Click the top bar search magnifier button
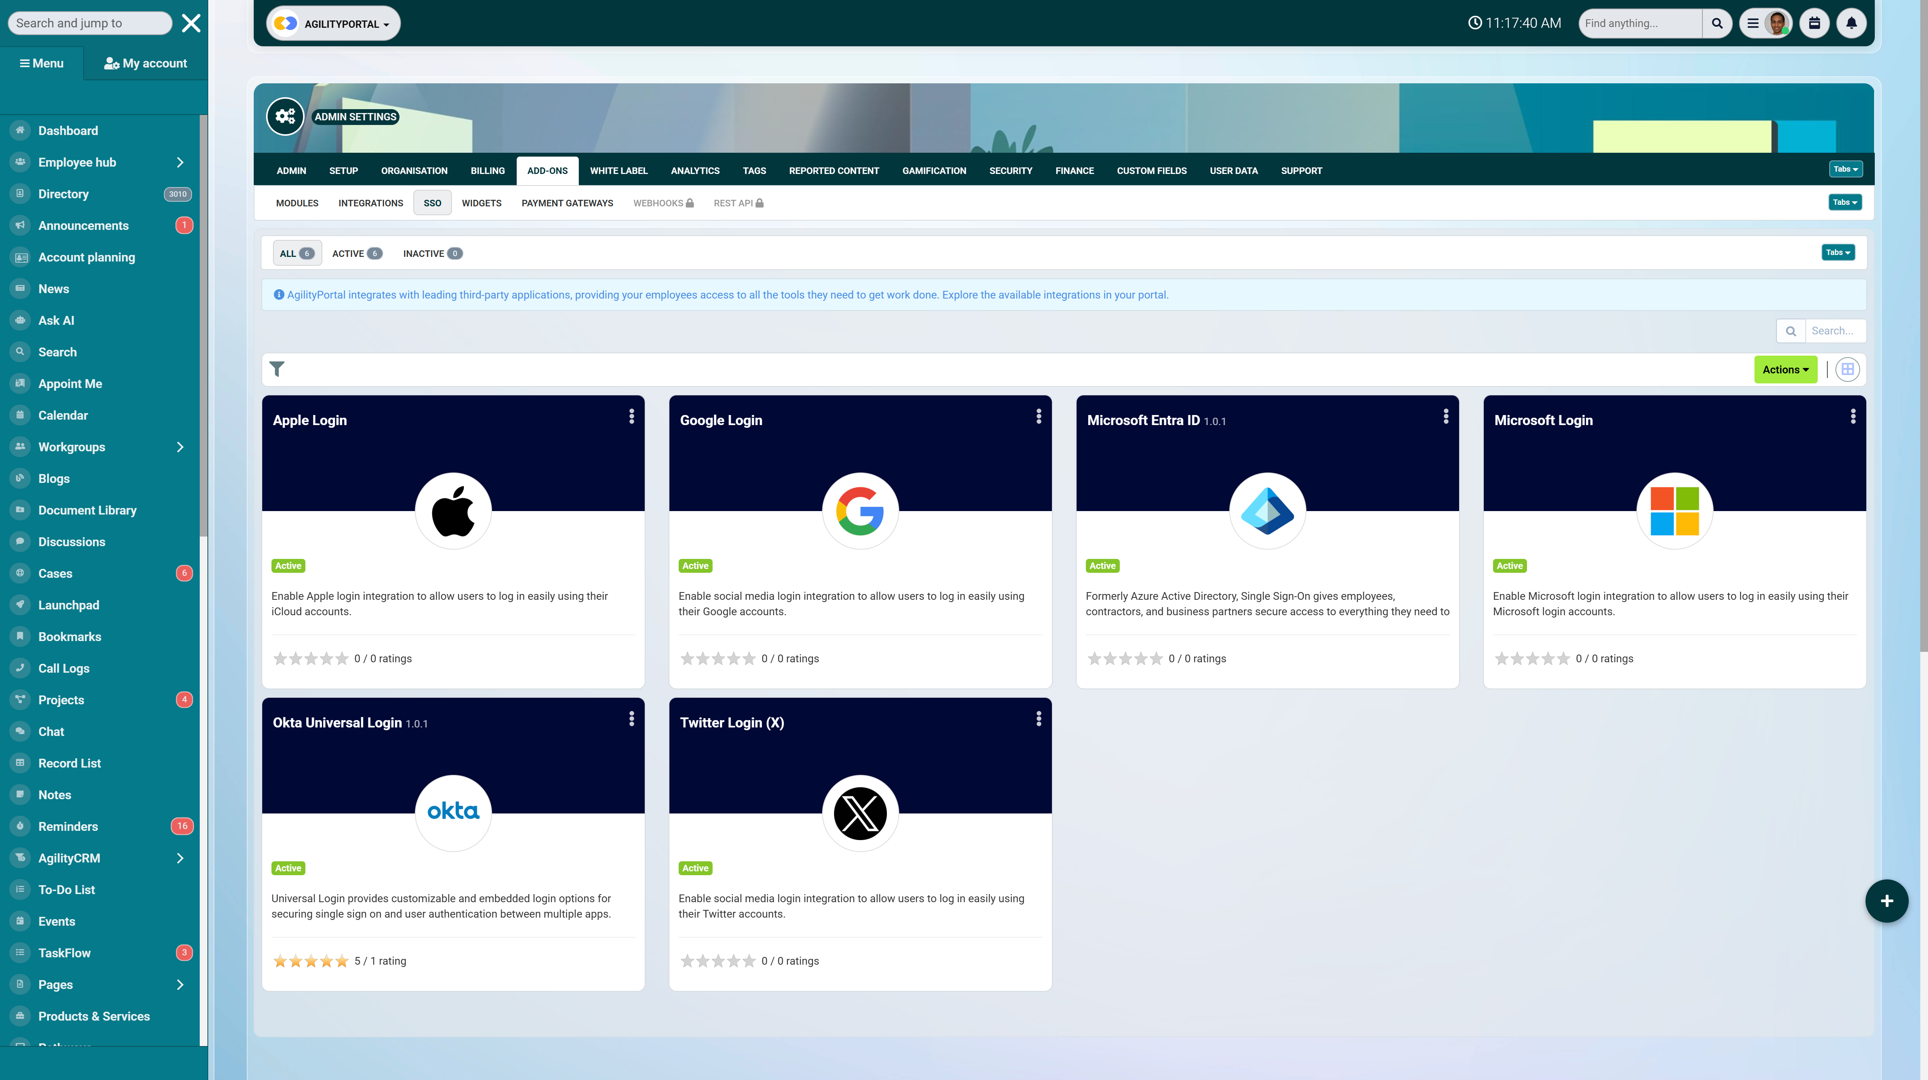The image size is (1928, 1080). click(1717, 23)
